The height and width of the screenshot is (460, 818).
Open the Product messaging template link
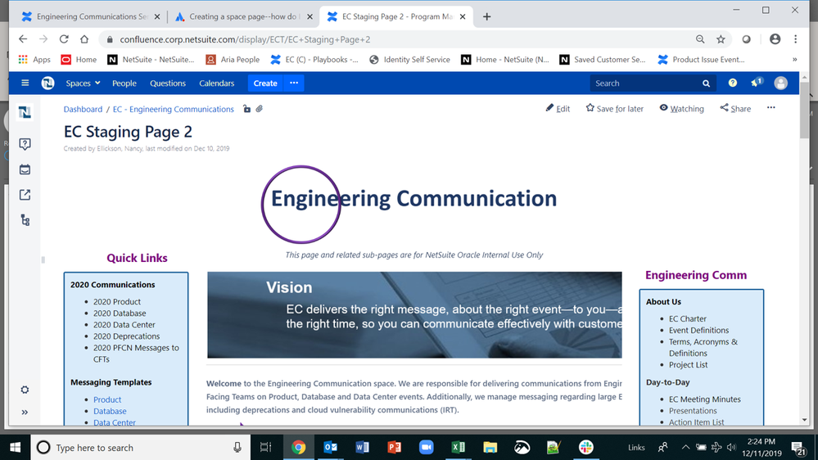pyautogui.click(x=107, y=399)
